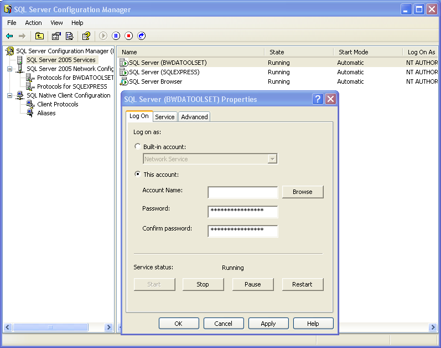Restart service using toolbar icon
The image size is (441, 348).
click(142, 36)
